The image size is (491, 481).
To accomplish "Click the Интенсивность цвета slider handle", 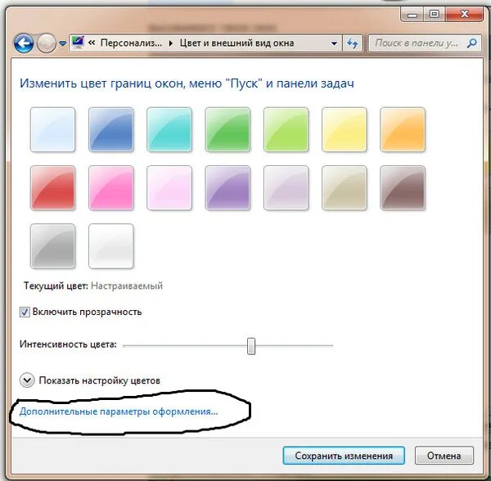I will coord(251,346).
